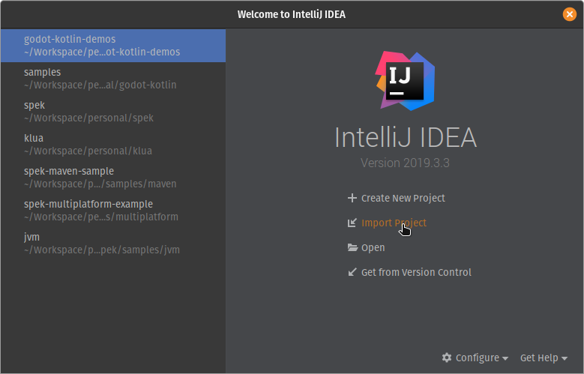
Task: Open the Get Help menu
Action: (539, 358)
